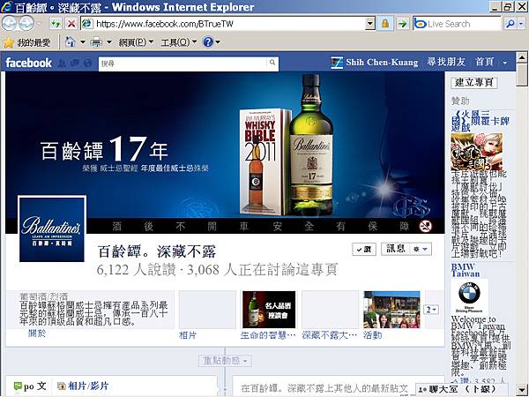This screenshot has height=397, width=529.
Task: Click the Live Search magnifier icon
Action: click(x=510, y=24)
